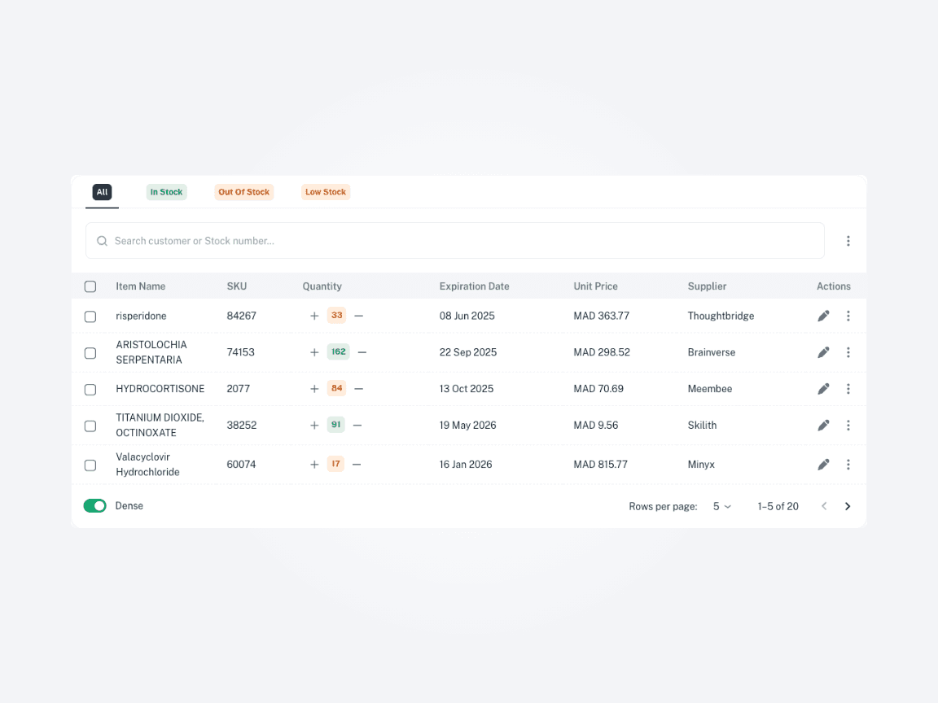Check the box for HYDROCORTISONE row
The image size is (938, 703).
(x=90, y=389)
